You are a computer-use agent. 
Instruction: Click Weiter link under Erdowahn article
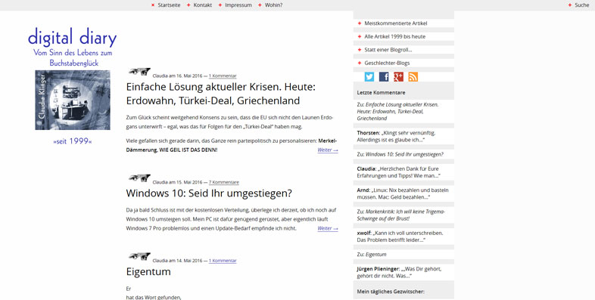coord(328,150)
